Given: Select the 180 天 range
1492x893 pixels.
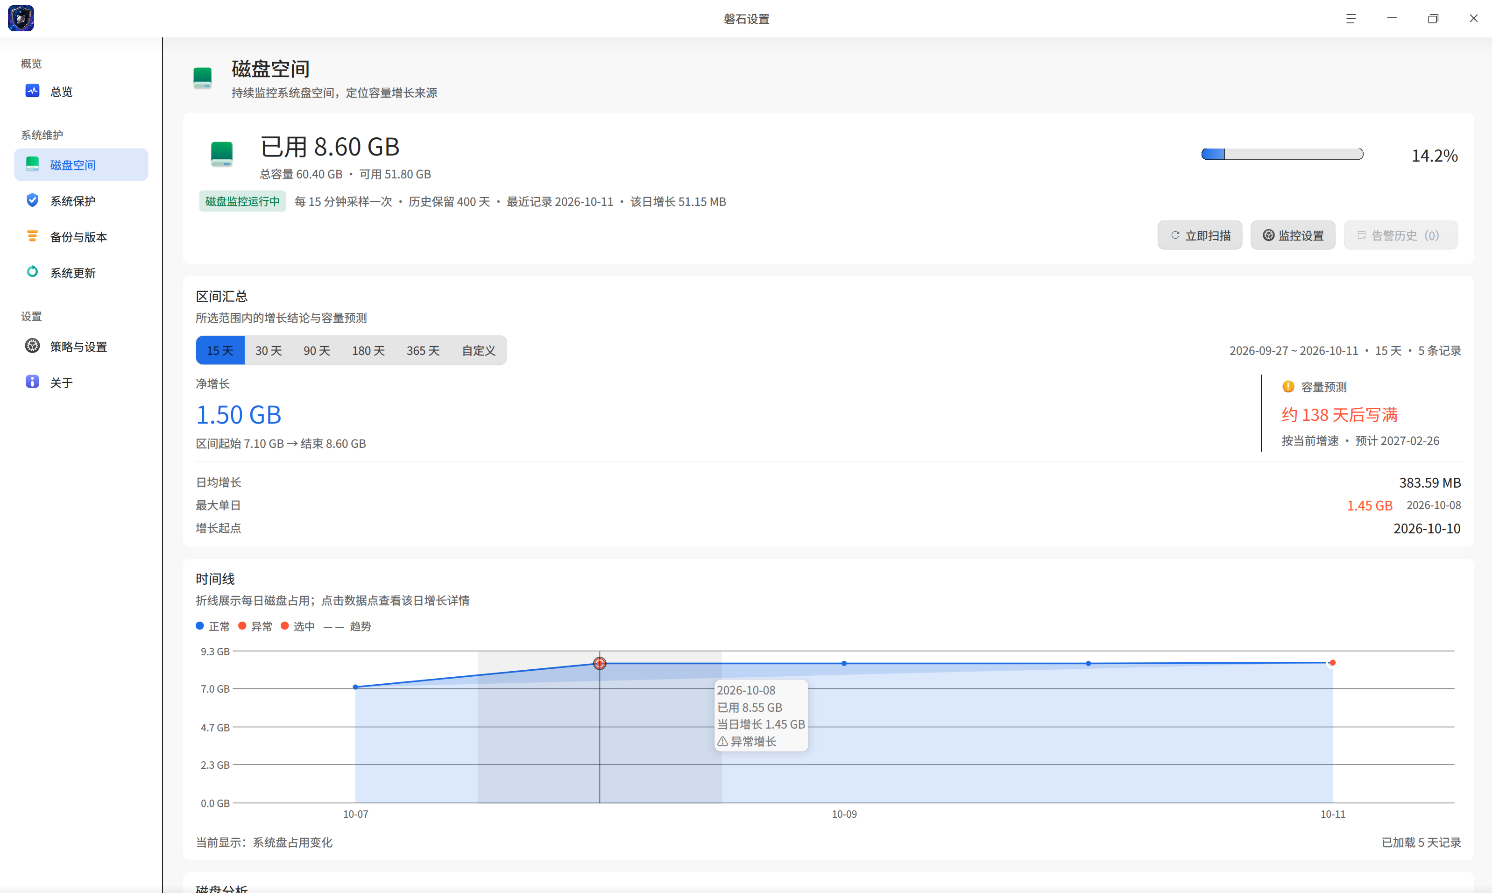Looking at the screenshot, I should 368,350.
